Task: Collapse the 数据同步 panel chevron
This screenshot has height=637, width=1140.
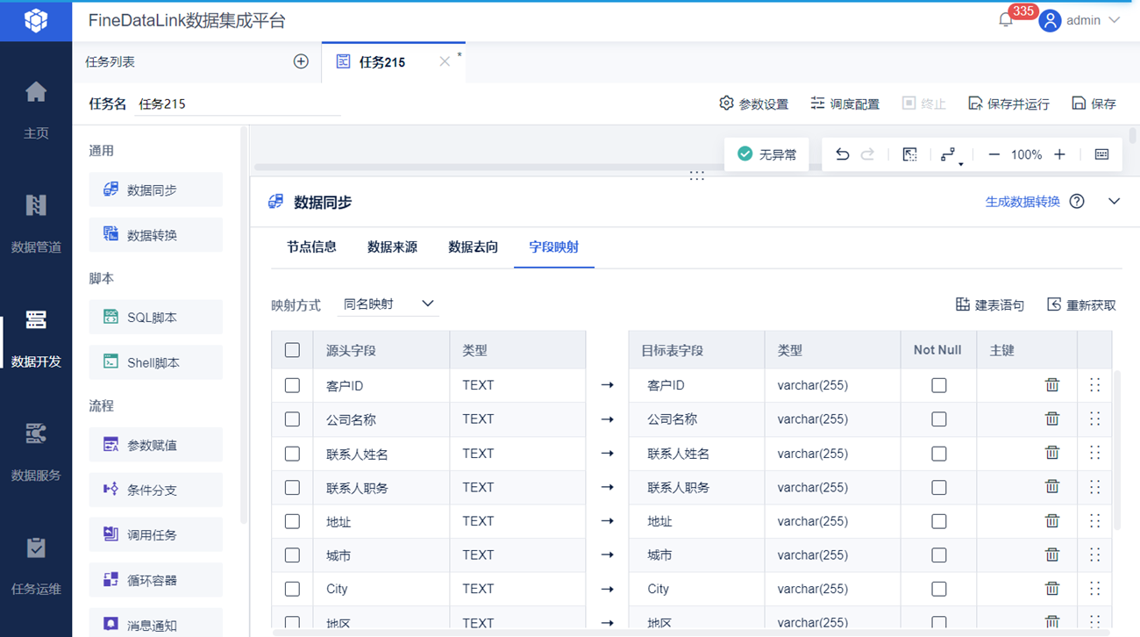Action: point(1114,202)
